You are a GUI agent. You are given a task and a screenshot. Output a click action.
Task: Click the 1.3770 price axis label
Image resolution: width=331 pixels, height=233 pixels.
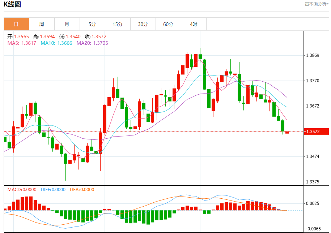[313, 81]
